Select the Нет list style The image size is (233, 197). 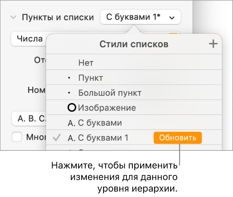coord(134,62)
